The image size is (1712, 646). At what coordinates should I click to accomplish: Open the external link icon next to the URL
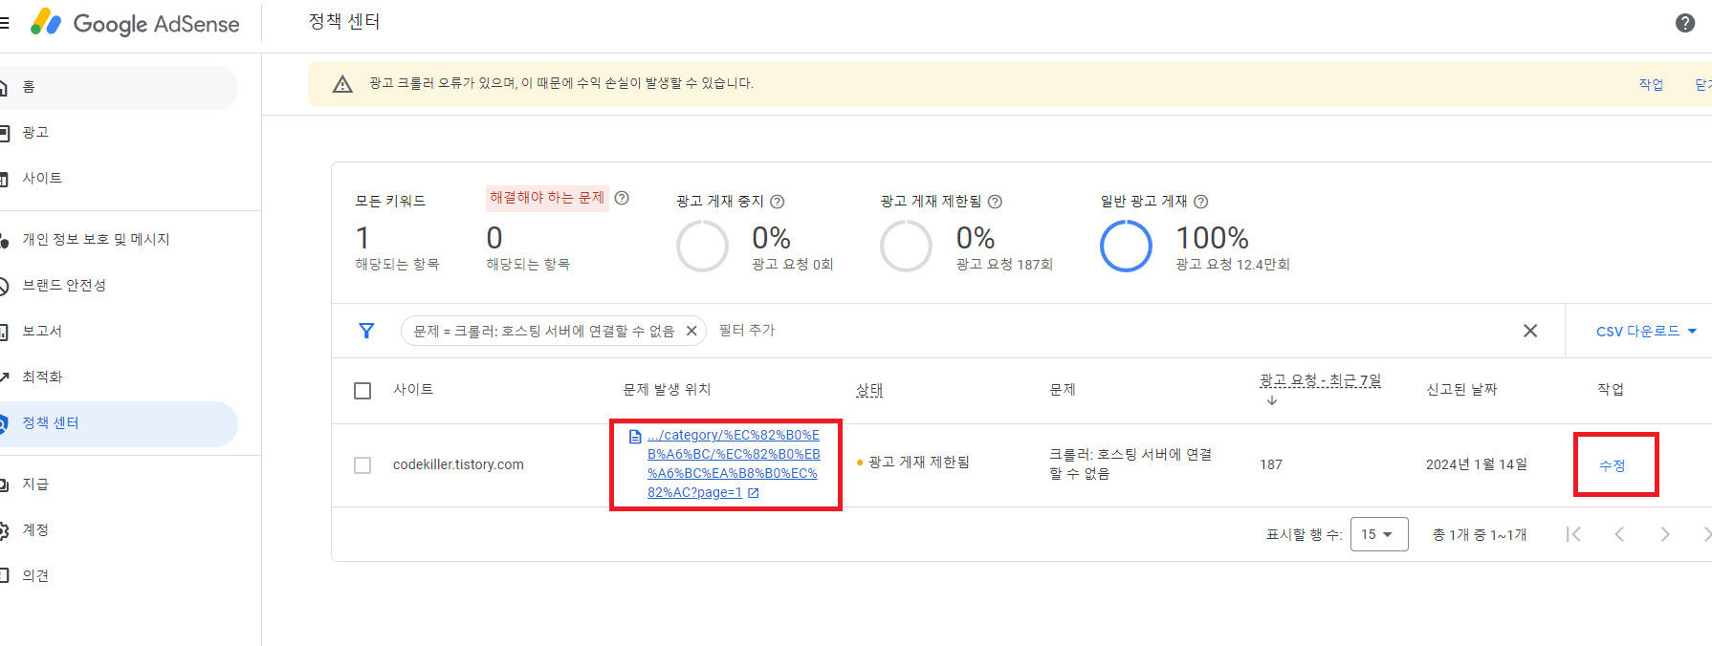tap(755, 492)
